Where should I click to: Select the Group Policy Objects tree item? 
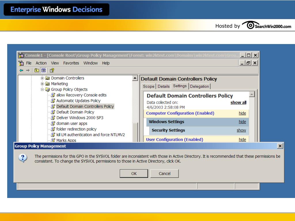coord(69,89)
